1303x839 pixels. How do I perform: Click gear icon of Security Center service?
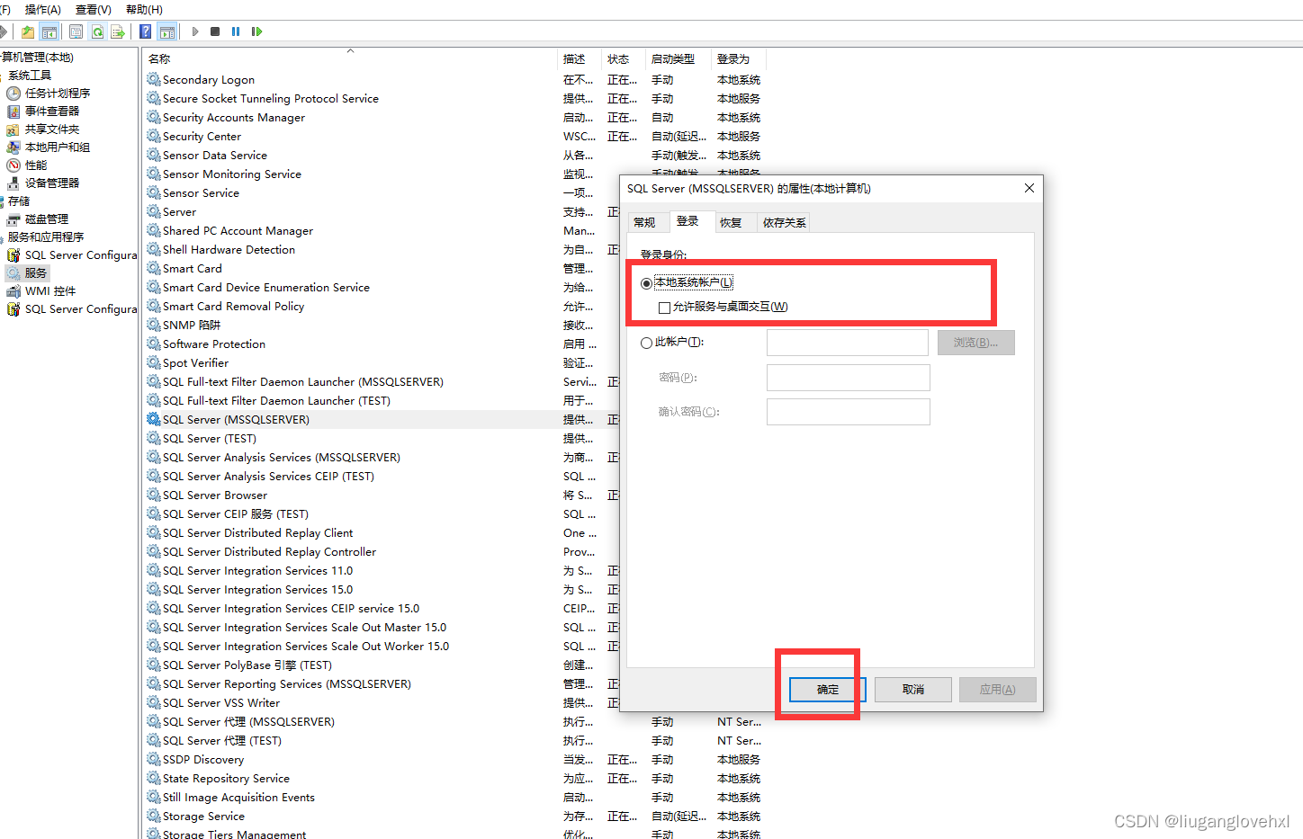tap(154, 136)
